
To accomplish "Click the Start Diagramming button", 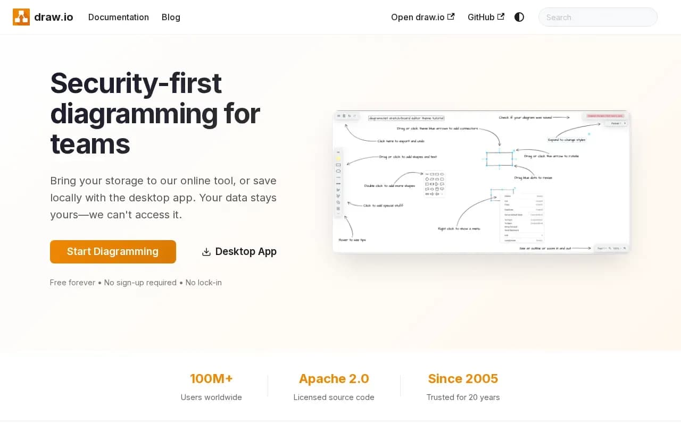I will (x=113, y=252).
